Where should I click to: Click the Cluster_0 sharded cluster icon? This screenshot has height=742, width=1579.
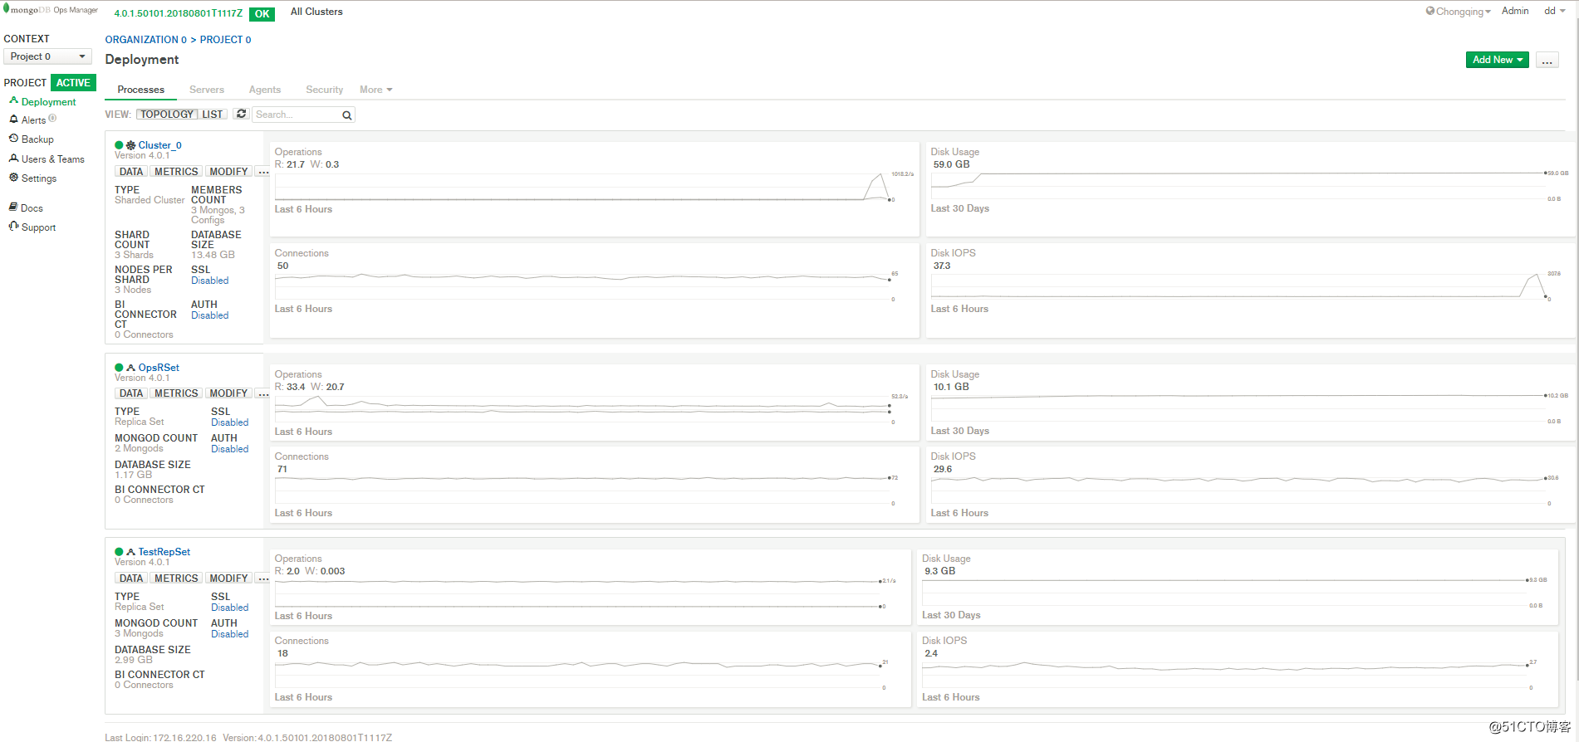tap(130, 145)
